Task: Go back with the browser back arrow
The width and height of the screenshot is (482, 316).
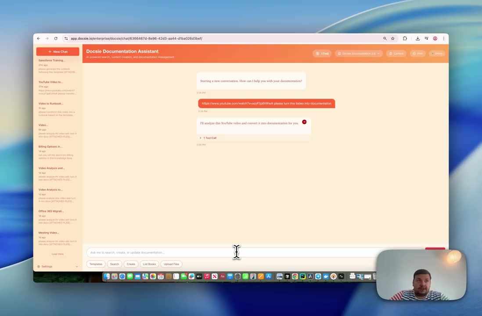Action: point(39,39)
